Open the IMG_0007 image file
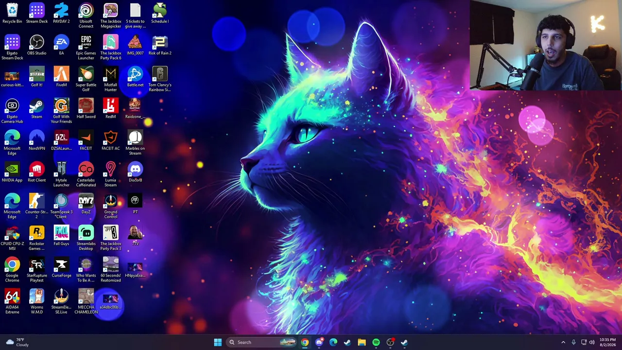622x350 pixels. 135,45
